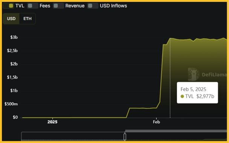The image size is (229, 143).
Task: Click the unselected area of range navigator
Action: (73, 136)
